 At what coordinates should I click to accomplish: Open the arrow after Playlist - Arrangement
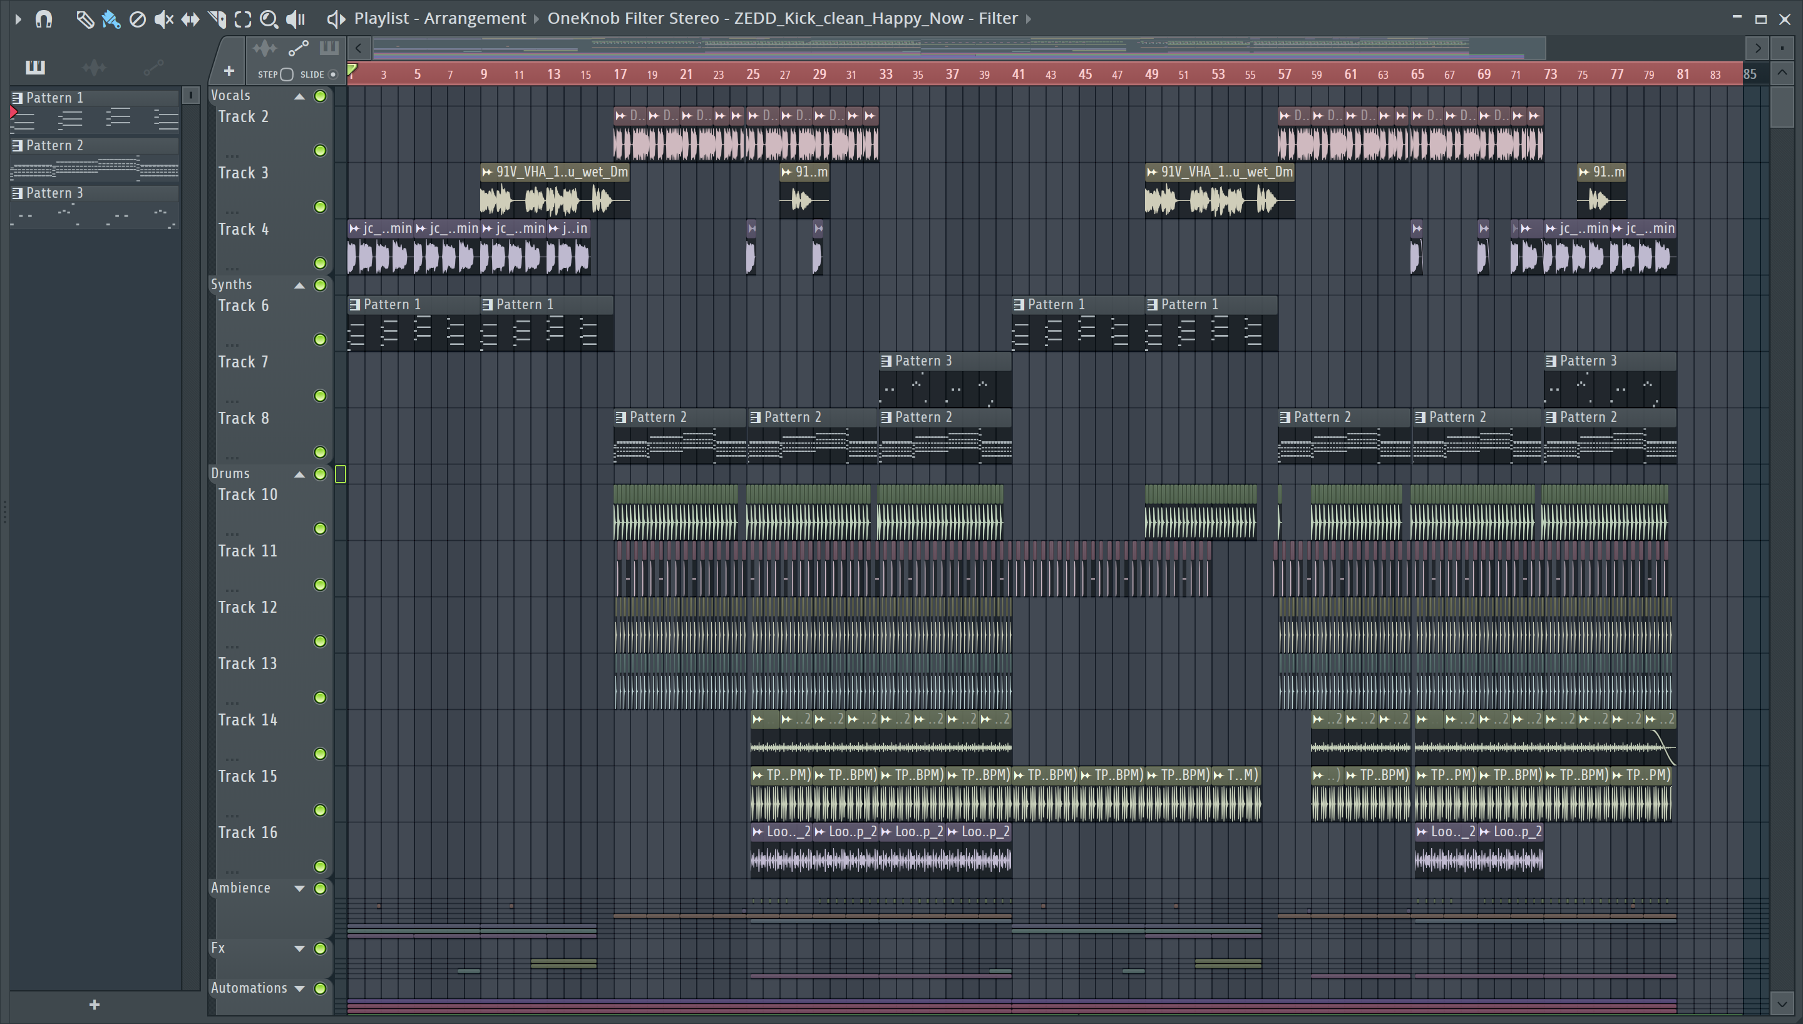point(537,19)
